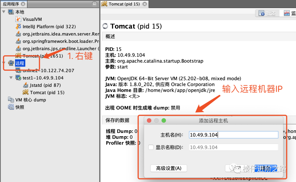
Task: Toggle the 显示名称(D) checkbox
Action: [x=151, y=147]
